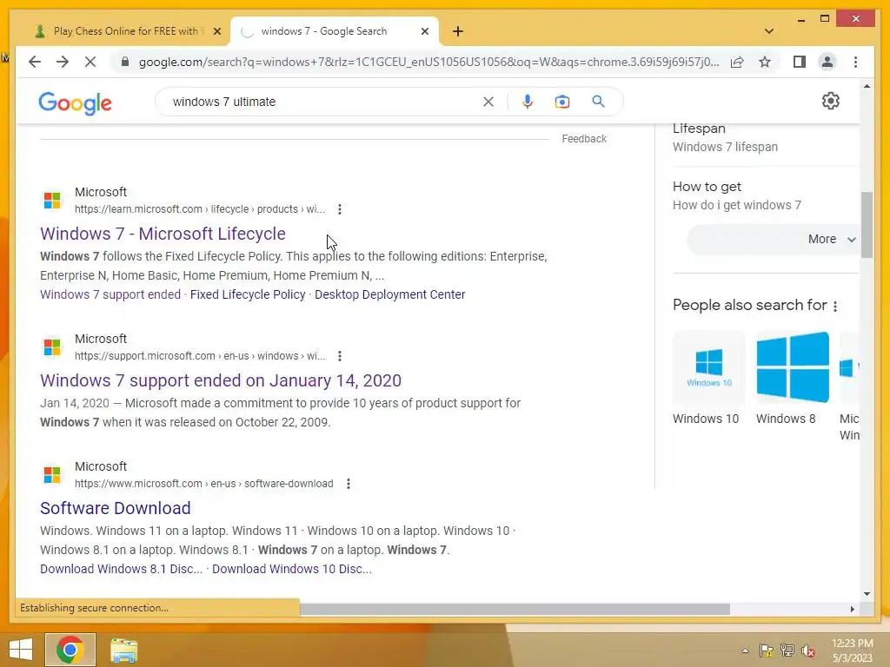Open Google quick settings gear
The width and height of the screenshot is (890, 667).
tap(830, 101)
